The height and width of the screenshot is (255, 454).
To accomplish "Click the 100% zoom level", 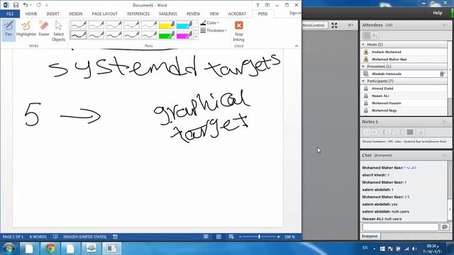I will coord(289,237).
